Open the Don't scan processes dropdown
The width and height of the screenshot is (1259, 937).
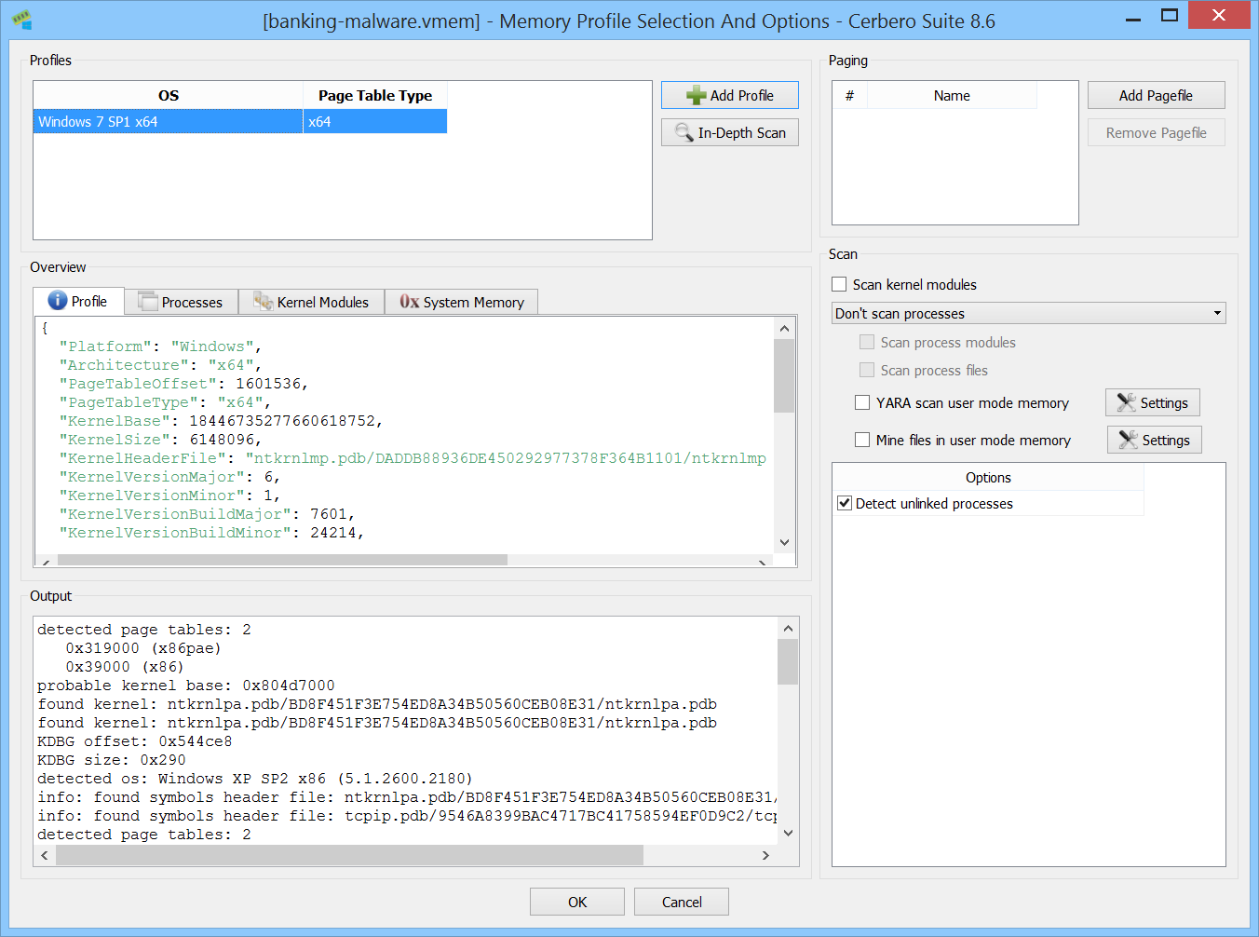[x=1028, y=313]
